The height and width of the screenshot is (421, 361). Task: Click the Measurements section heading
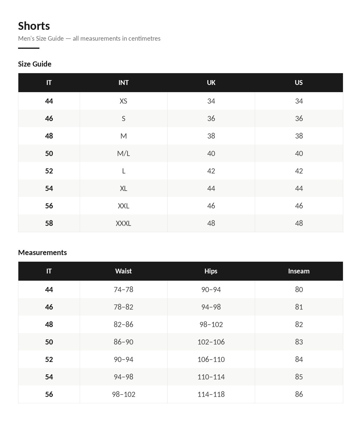pos(42,252)
